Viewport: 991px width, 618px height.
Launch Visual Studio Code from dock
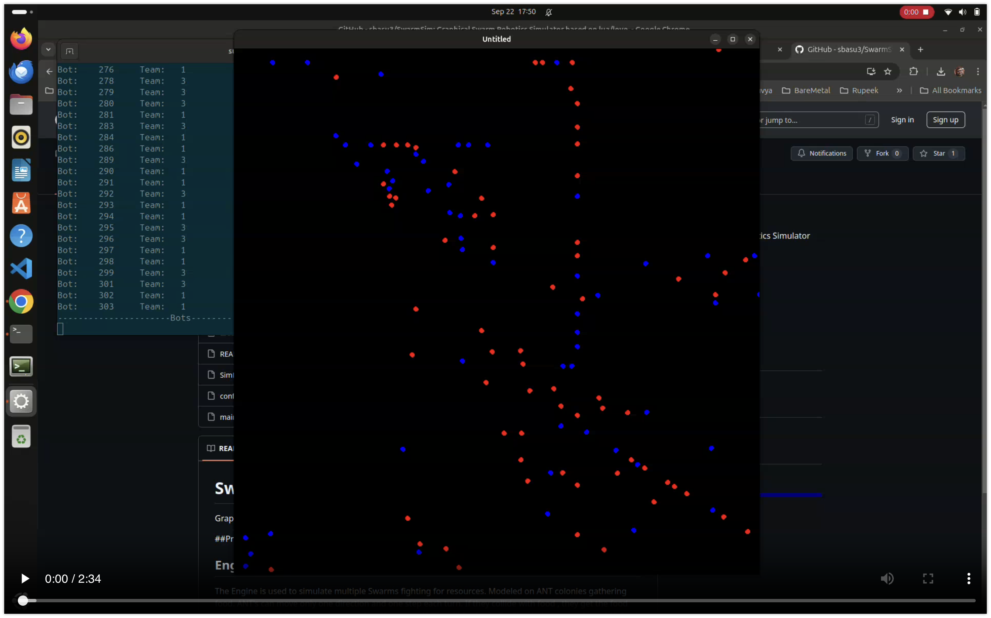pos(21,269)
